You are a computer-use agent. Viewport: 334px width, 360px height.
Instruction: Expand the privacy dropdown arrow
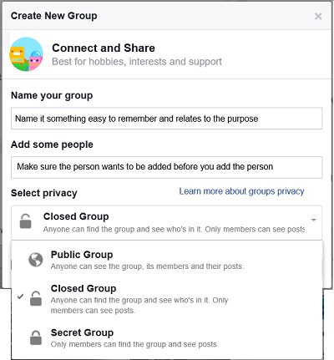[314, 220]
